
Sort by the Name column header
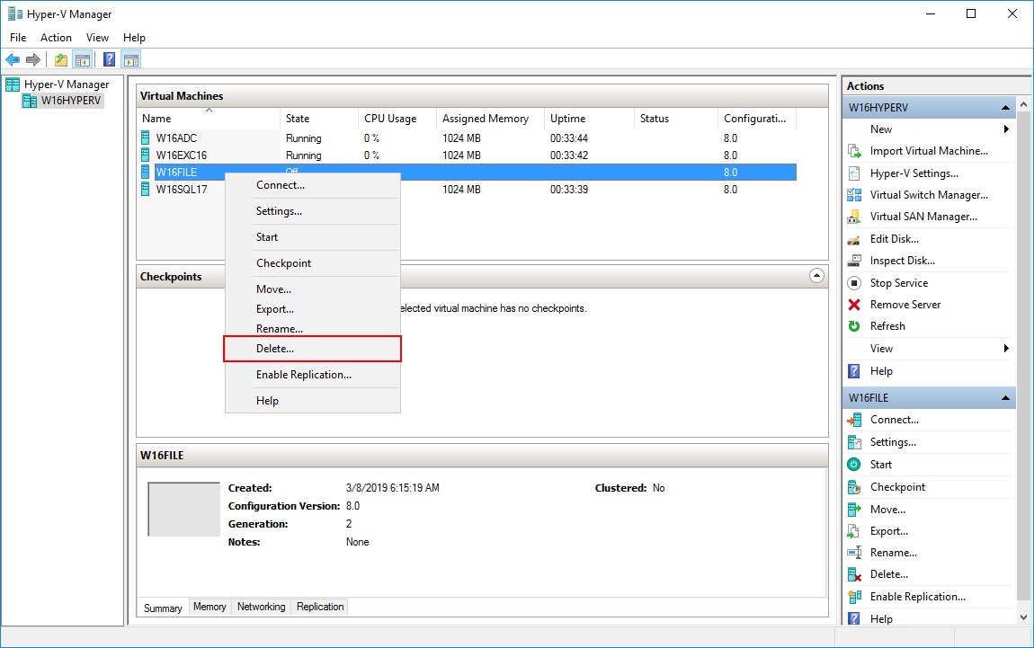coord(209,119)
